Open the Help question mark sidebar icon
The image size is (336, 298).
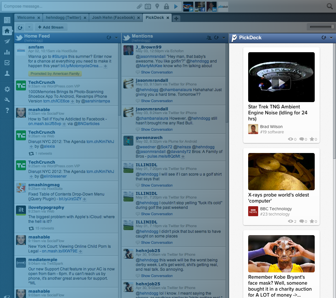click(x=7, y=110)
